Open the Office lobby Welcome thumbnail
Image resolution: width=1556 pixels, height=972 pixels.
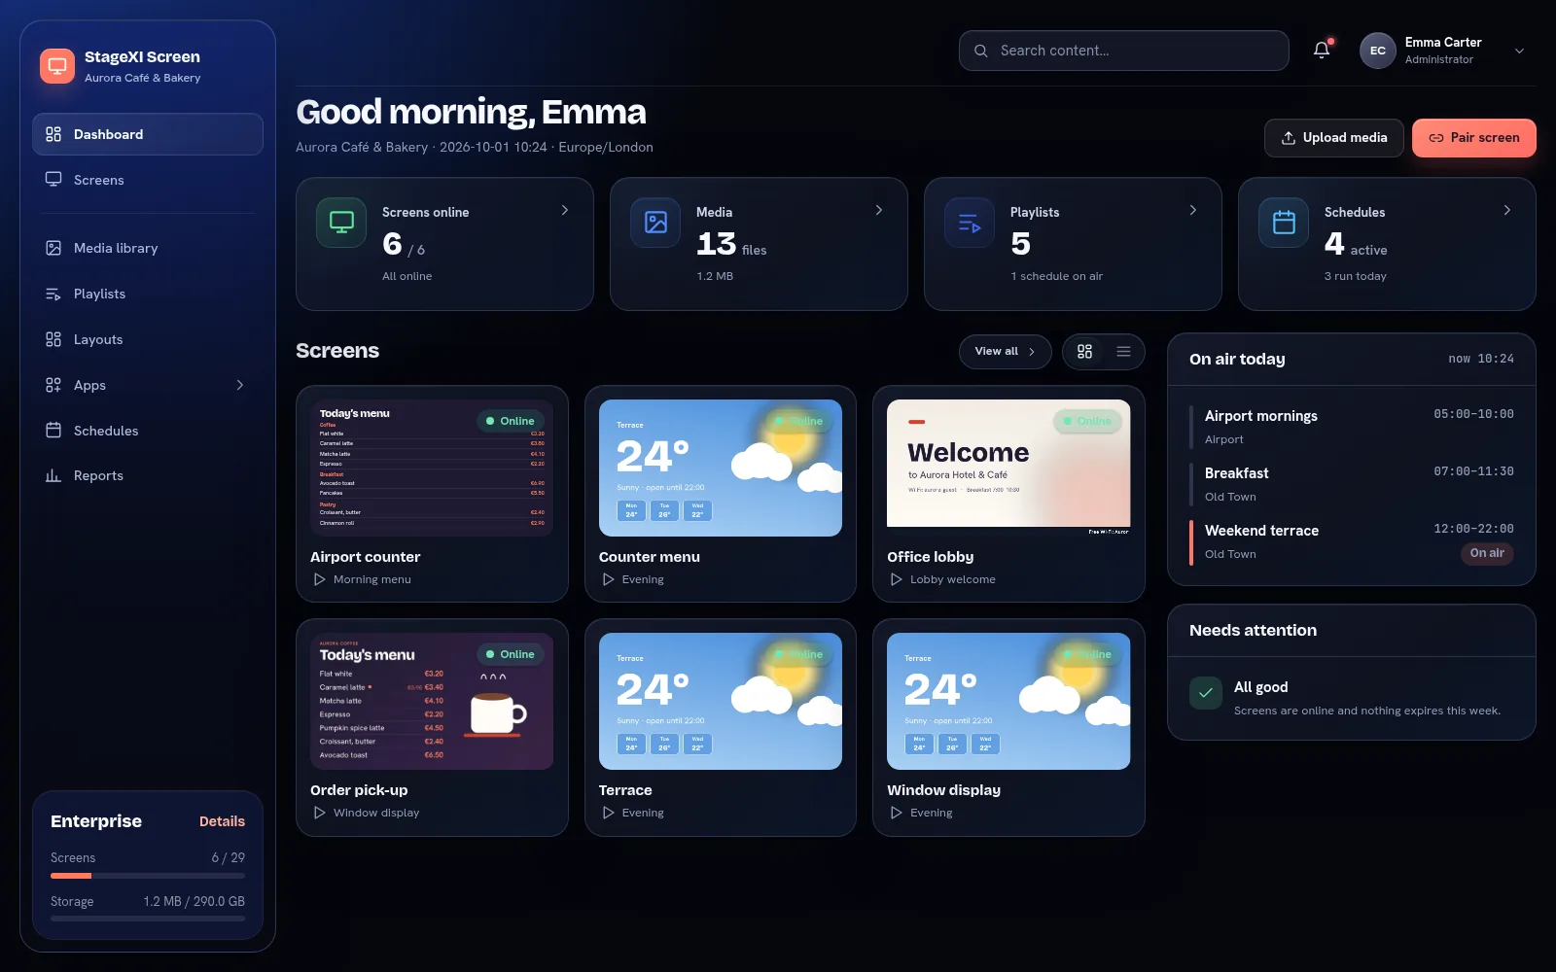(1008, 468)
